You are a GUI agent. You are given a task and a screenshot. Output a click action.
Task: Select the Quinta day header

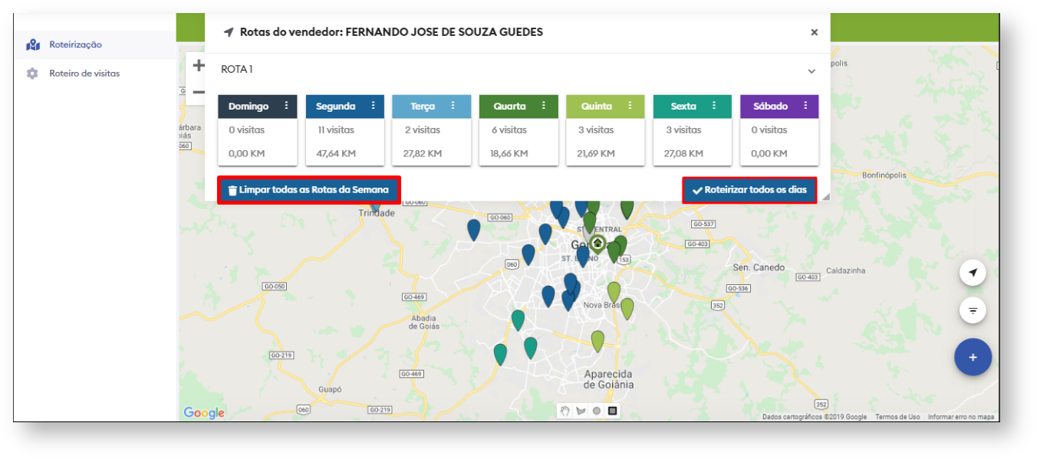click(597, 107)
